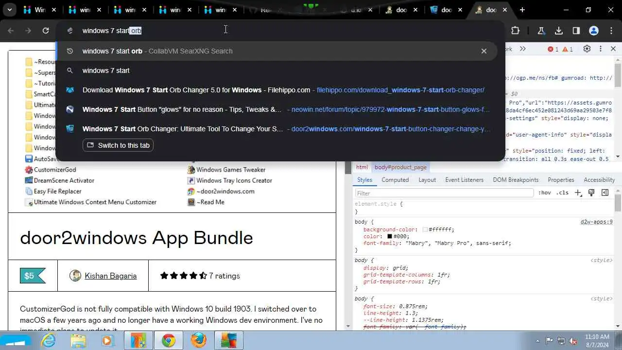Select the 'html' breadcrumb in DevTools

pos(362,167)
